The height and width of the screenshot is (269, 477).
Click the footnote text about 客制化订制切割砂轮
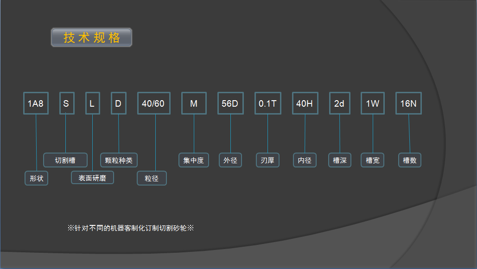[x=130, y=228]
